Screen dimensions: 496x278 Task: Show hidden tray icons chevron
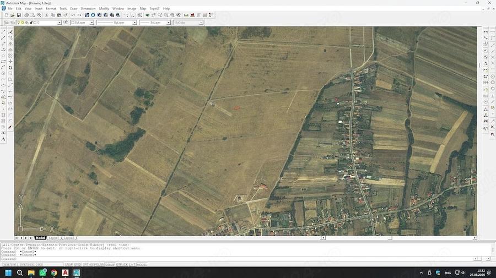(421, 272)
